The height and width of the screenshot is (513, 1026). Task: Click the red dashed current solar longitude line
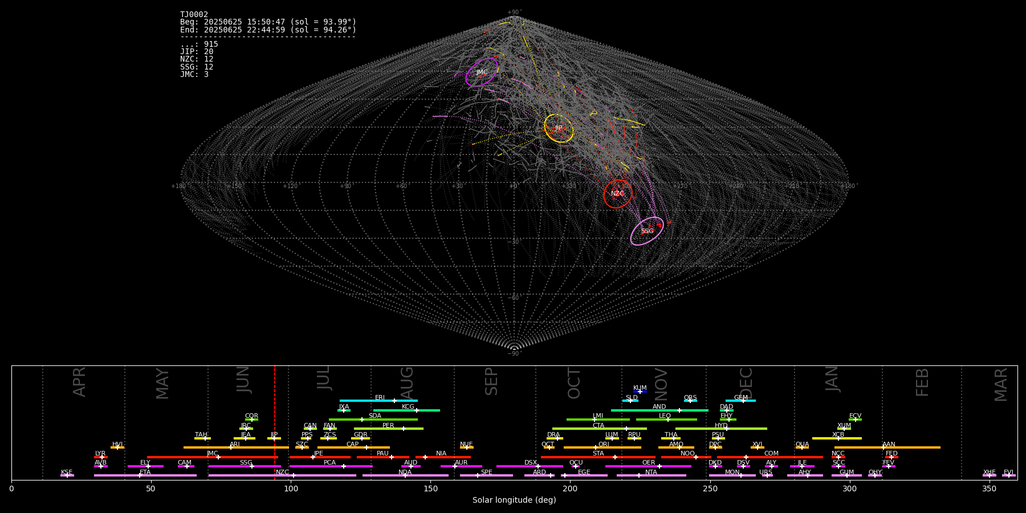(x=275, y=422)
